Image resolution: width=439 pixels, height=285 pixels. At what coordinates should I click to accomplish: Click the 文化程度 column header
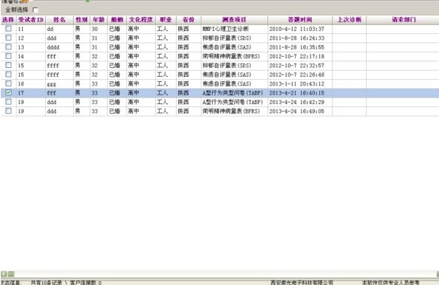point(141,20)
